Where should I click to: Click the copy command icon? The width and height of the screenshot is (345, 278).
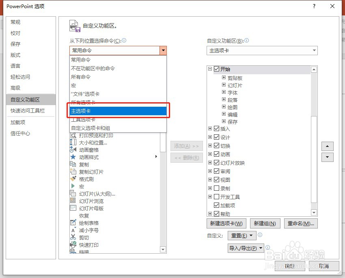73,164
